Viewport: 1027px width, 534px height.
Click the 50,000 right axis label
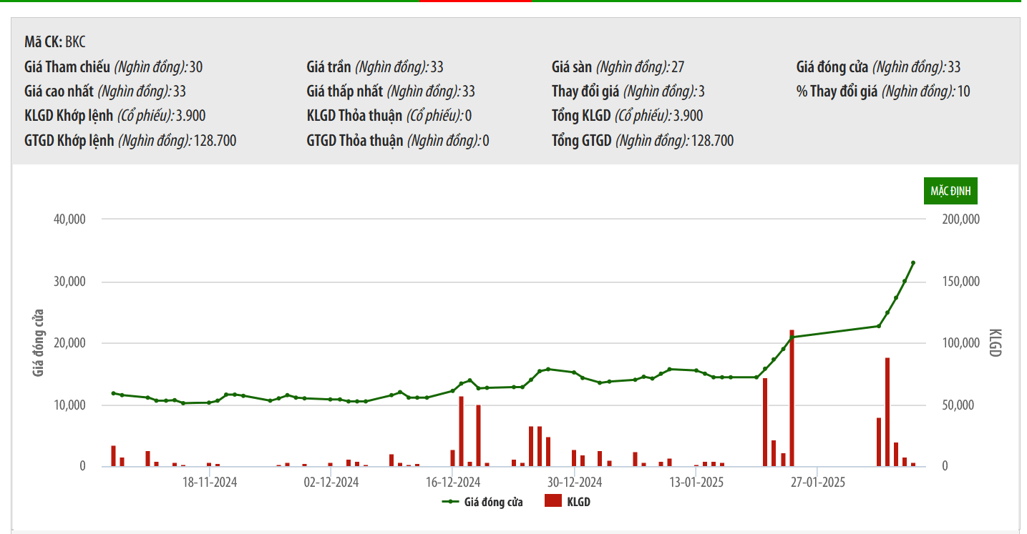point(958,405)
